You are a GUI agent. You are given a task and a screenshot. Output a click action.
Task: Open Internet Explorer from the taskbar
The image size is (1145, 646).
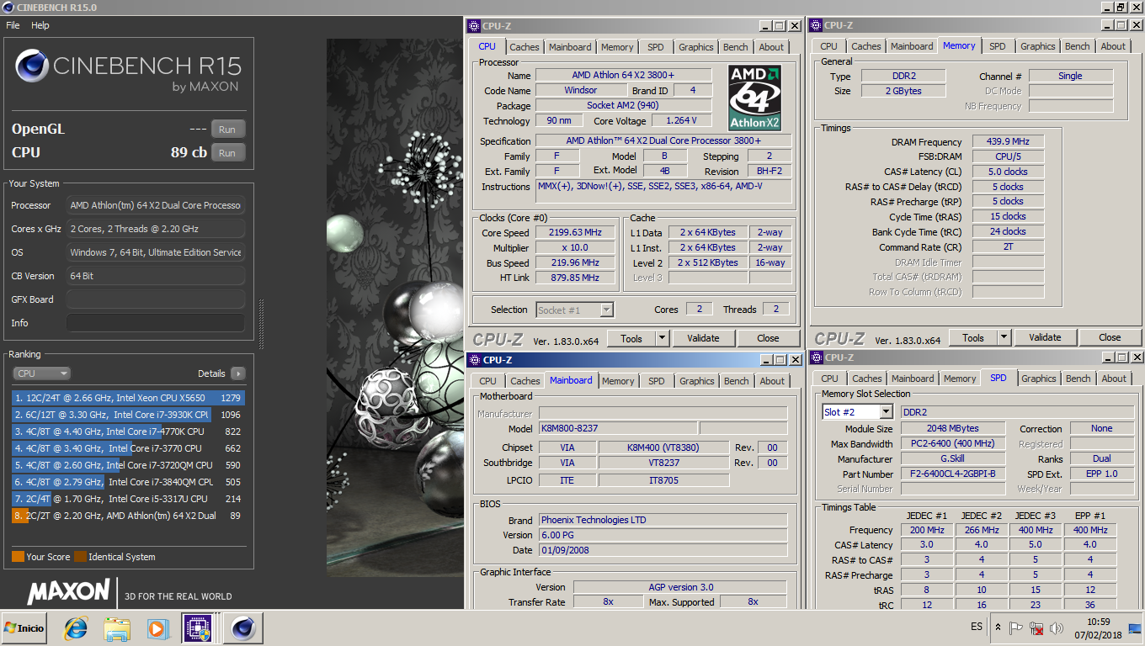pos(76,627)
